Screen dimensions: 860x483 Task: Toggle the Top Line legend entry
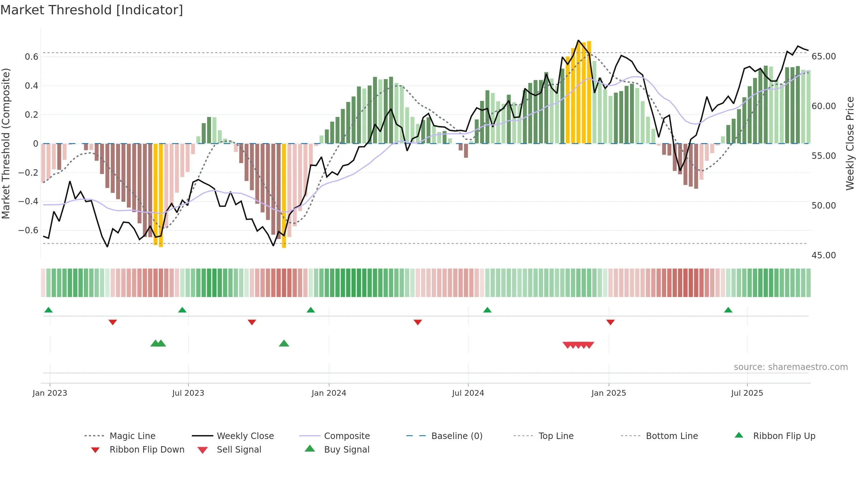coord(544,436)
